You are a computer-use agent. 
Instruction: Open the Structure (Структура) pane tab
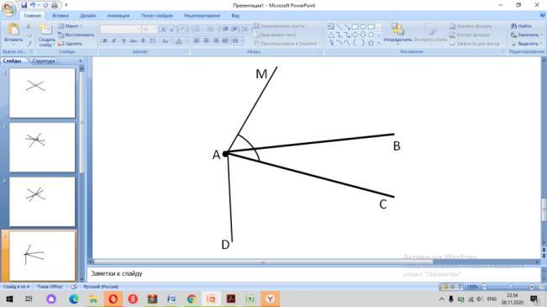pos(43,61)
